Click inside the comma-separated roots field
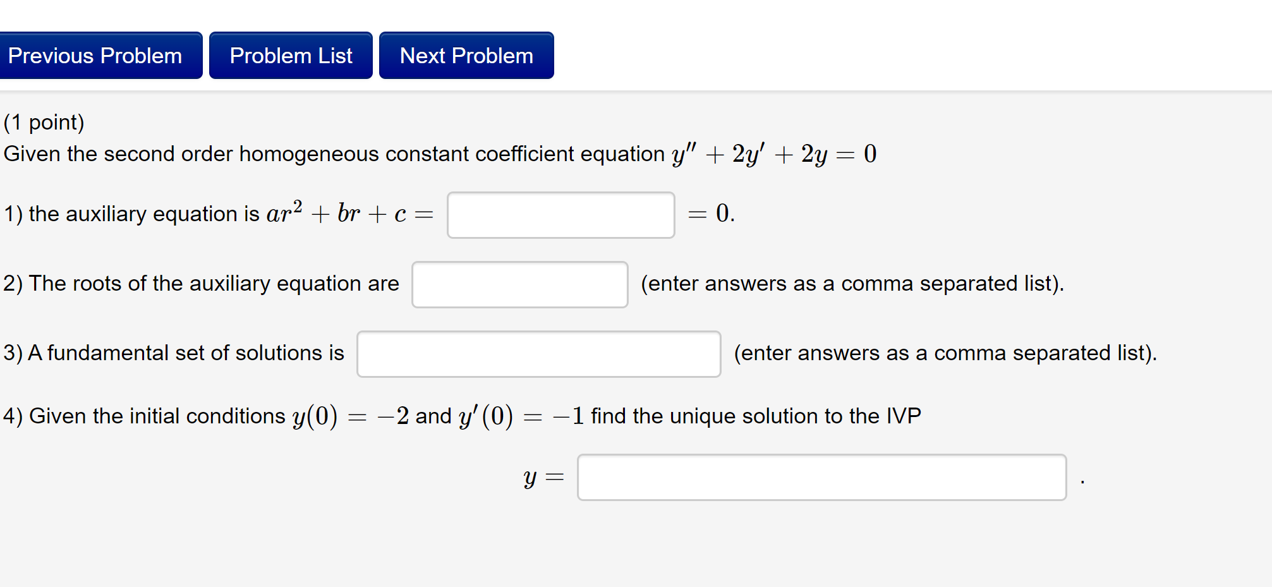This screenshot has width=1272, height=587. coord(519,284)
